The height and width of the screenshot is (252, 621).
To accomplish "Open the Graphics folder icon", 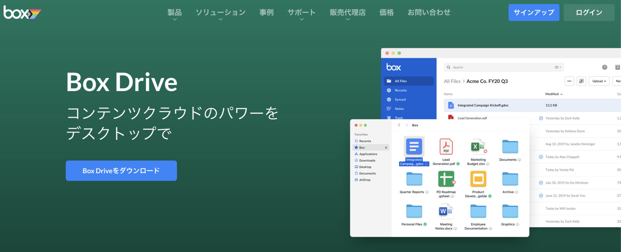I will tap(510, 211).
